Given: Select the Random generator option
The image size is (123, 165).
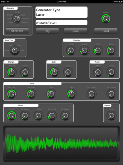Looking at the screenshot, I should point(10,15).
